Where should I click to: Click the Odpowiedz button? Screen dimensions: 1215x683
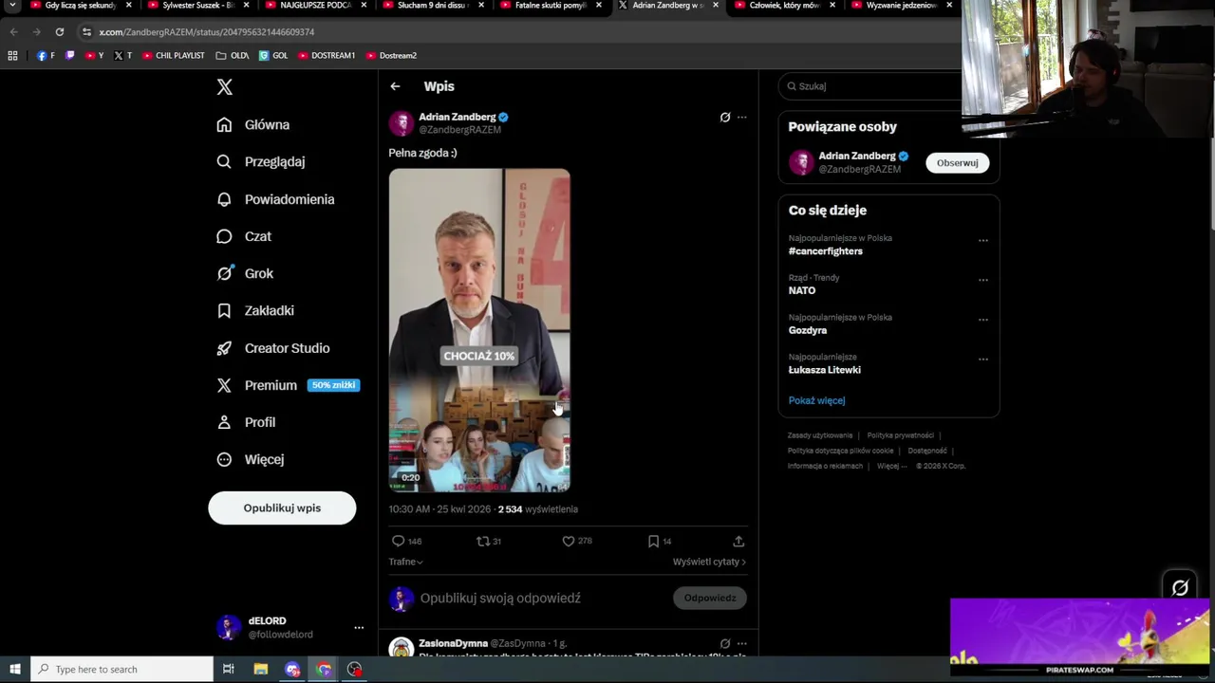pyautogui.click(x=710, y=598)
